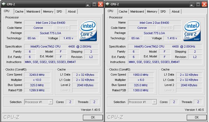The height and width of the screenshot is (122, 209).
Task: Click Instructions field in left window
Action: pyautogui.click(x=61, y=62)
